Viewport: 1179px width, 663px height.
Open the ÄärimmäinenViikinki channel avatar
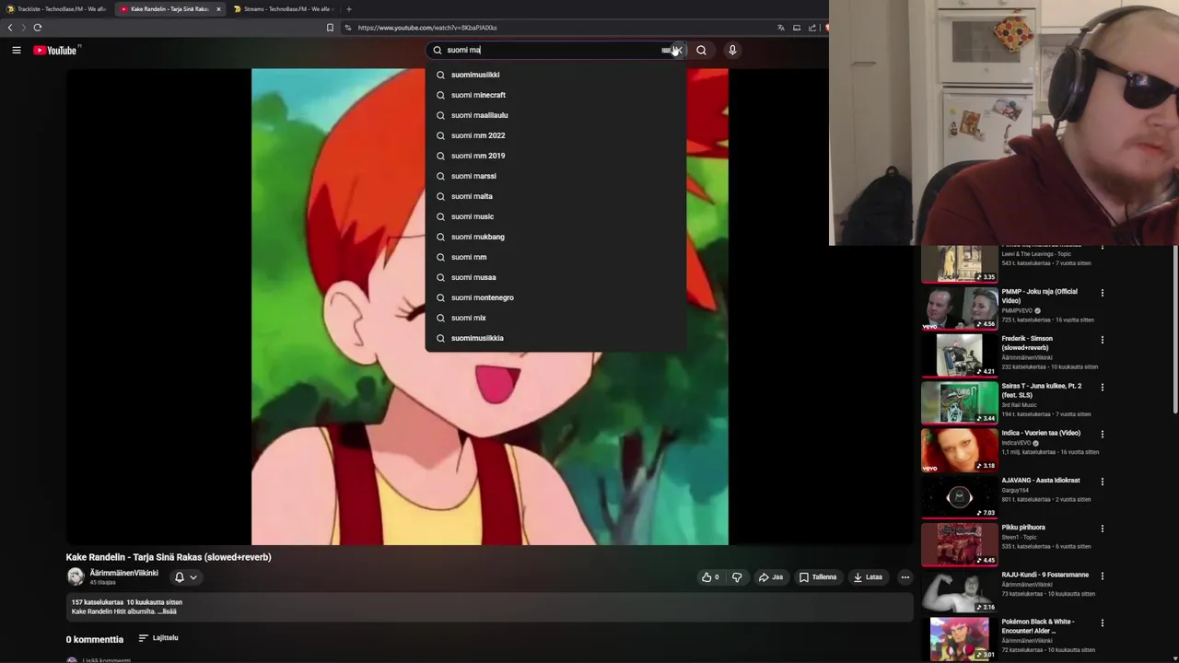[76, 577]
